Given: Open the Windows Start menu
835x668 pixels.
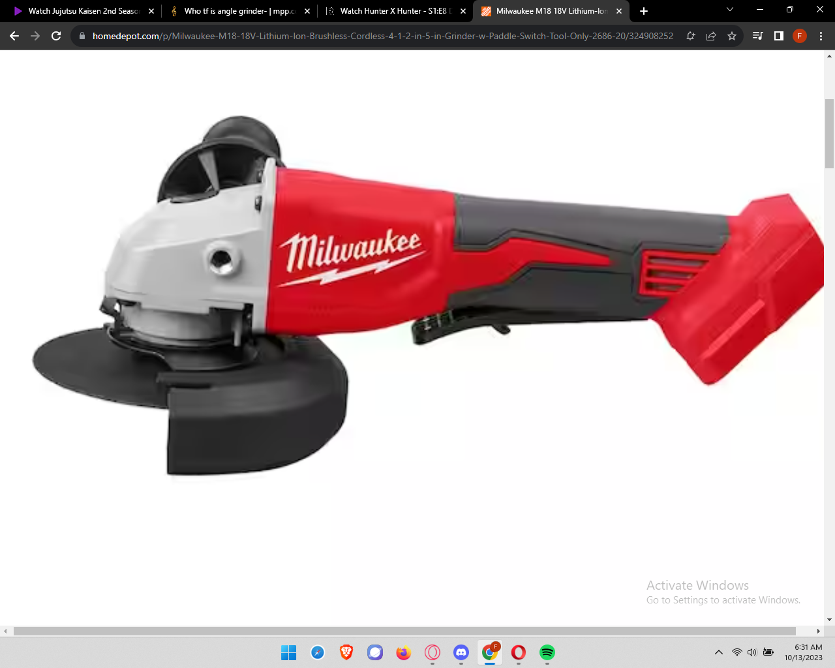Looking at the screenshot, I should click(288, 652).
